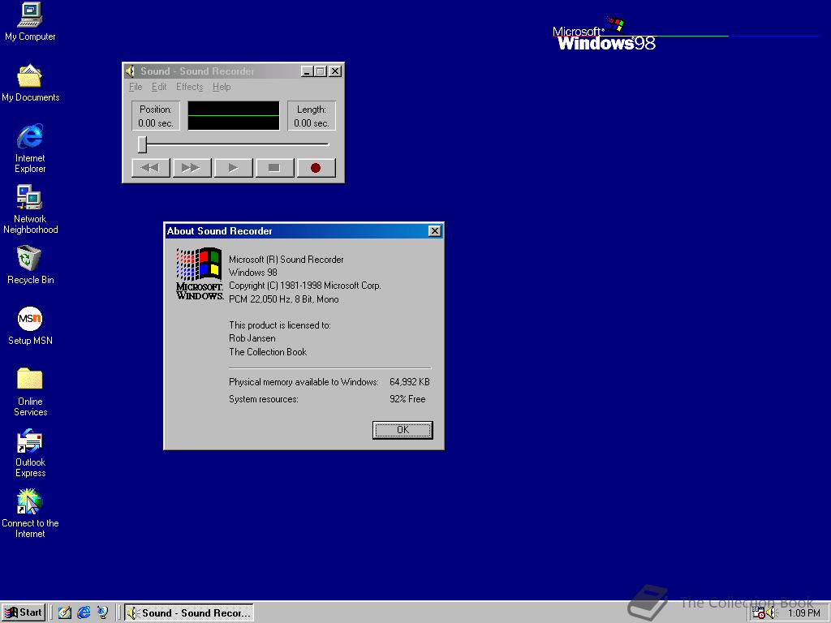Screen dimensions: 831x623
Task: Seek to End with fast-forward button
Action: 192,168
